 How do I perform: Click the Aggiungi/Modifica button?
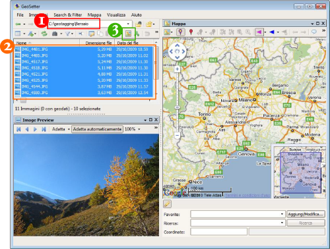click(306, 214)
